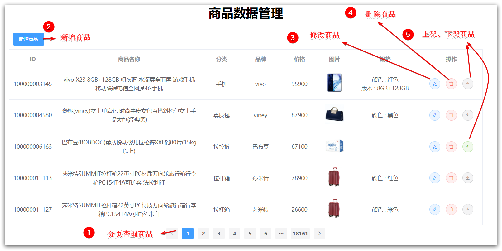Jump to last page 18161

300,234
